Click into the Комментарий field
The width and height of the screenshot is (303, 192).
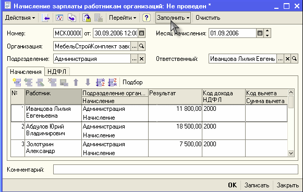click(176, 170)
